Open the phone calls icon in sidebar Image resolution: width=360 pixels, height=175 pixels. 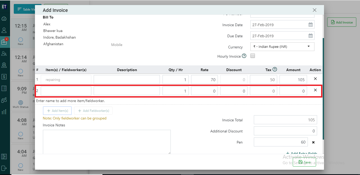click(x=4, y=100)
